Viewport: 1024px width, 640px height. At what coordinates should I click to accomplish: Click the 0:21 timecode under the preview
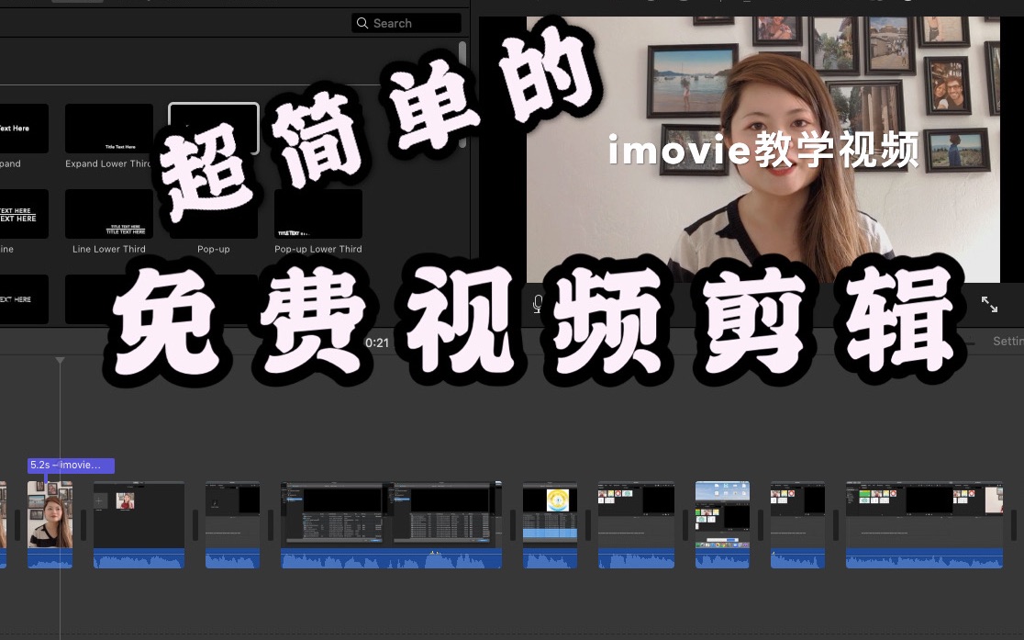pyautogui.click(x=379, y=341)
